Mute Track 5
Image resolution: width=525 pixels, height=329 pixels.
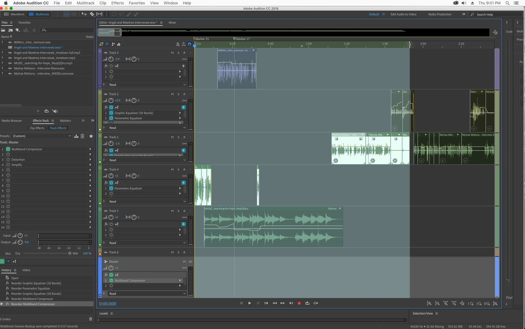pyautogui.click(x=172, y=211)
